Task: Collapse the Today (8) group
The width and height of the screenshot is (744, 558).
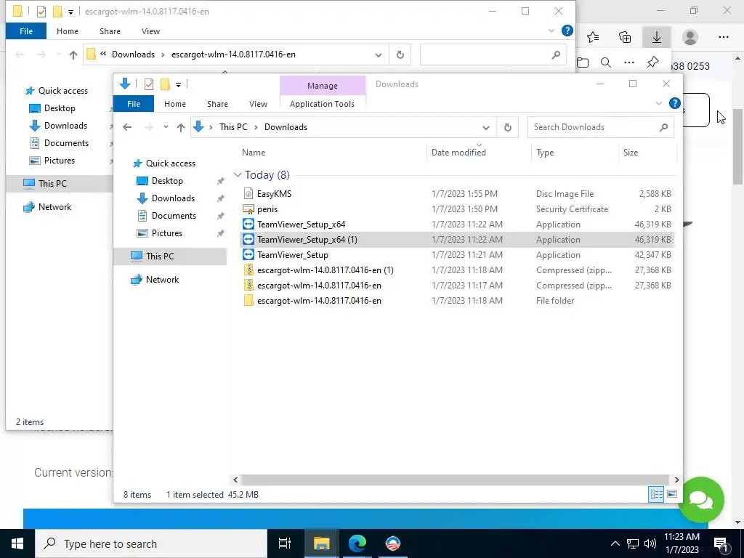Action: tap(238, 175)
